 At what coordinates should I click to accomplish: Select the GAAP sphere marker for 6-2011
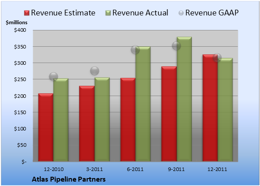click(x=135, y=50)
